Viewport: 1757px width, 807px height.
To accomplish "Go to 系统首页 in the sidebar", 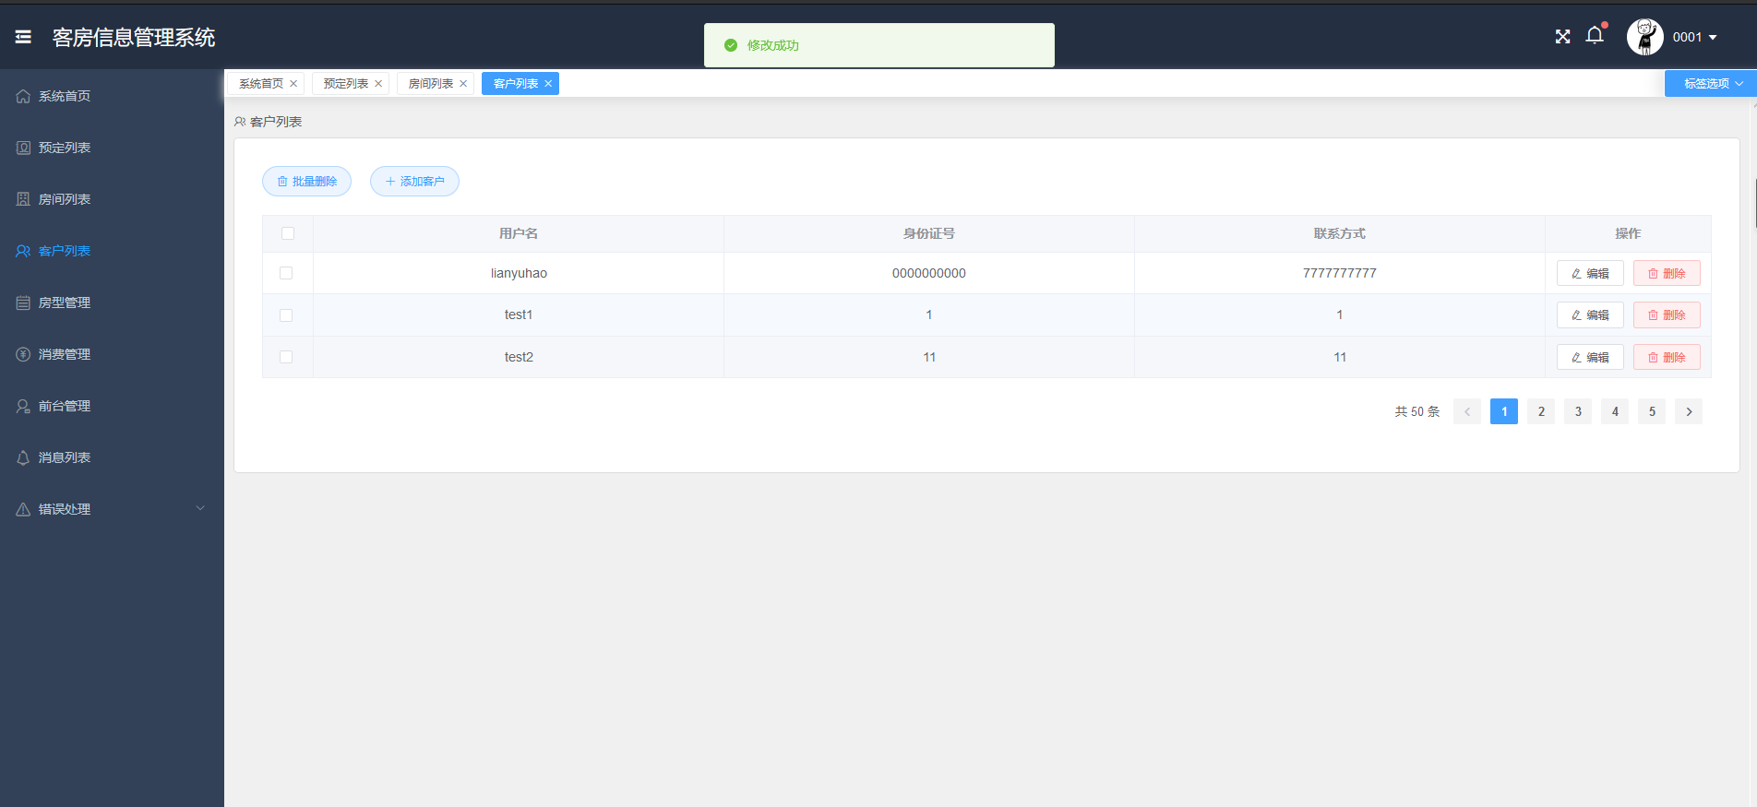I will [x=112, y=96].
